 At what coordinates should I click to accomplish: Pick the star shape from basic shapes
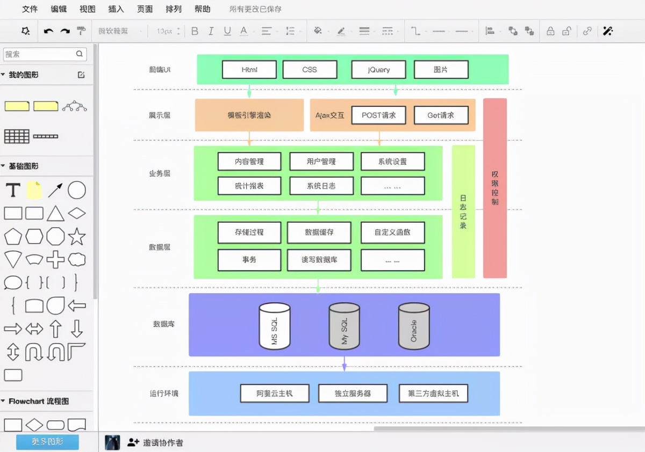click(77, 236)
